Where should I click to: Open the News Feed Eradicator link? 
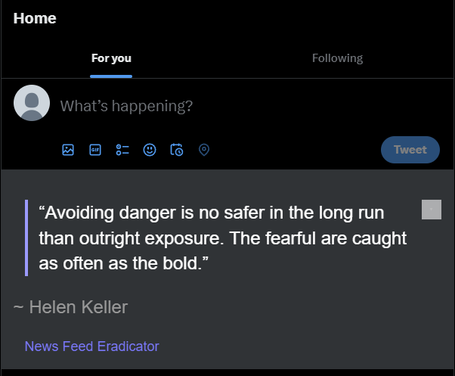pyautogui.click(x=92, y=346)
